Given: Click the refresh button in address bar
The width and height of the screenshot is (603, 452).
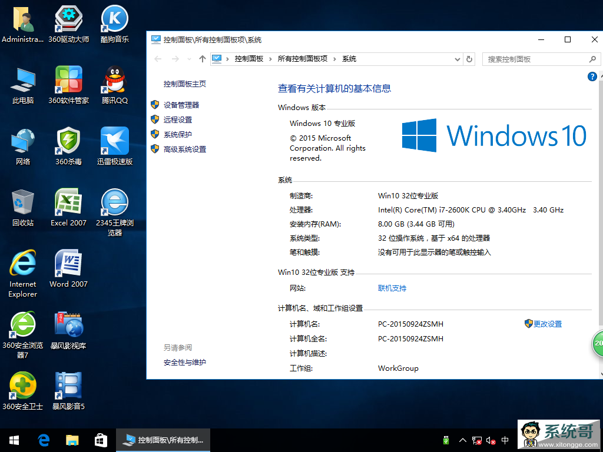Looking at the screenshot, I should [x=469, y=59].
